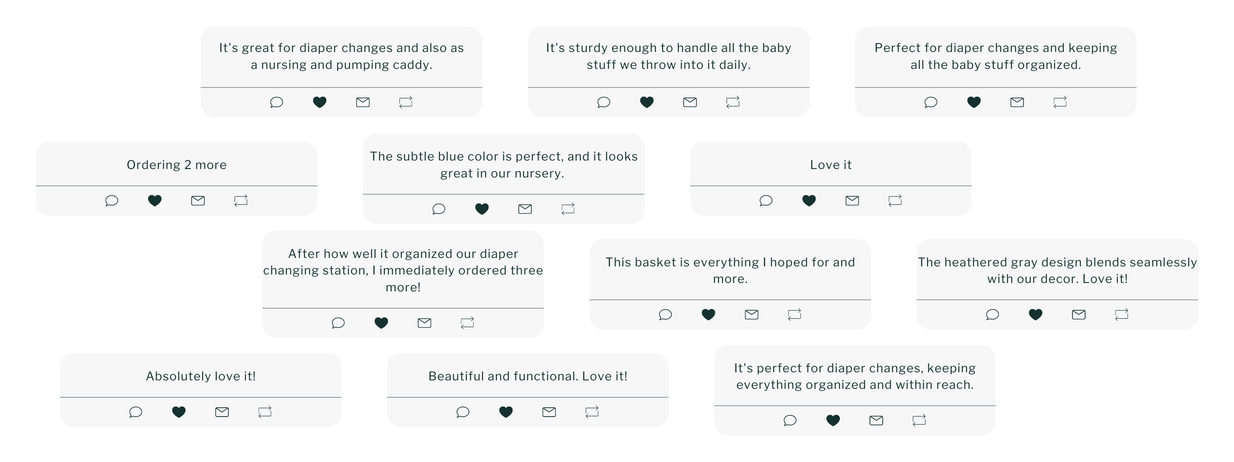Repost the 'heathered gray design' review
The height and width of the screenshot is (462, 1234).
pyautogui.click(x=1121, y=314)
